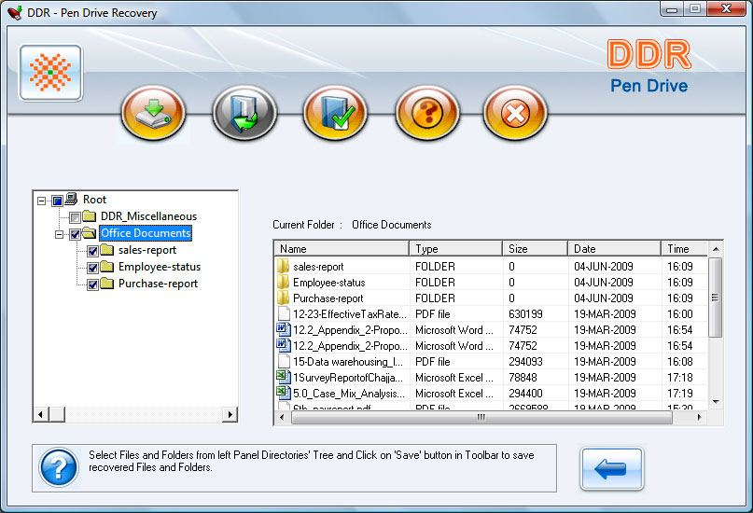Maximize the DDR window
The height and width of the screenshot is (513, 753).
pos(694,9)
